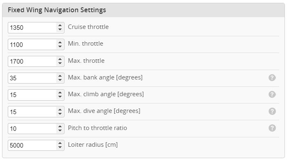
Task: Increase Loiter radius with up arrow
Action: point(60,143)
